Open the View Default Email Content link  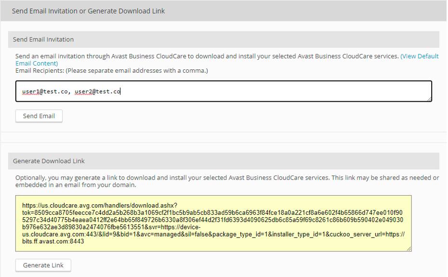click(419, 56)
